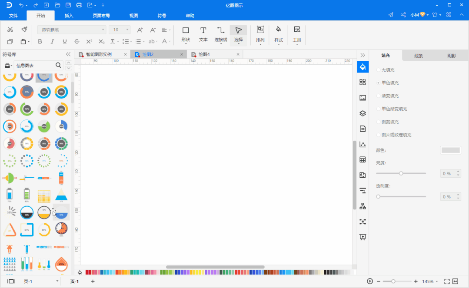Open the Table panel icon
469x288 pixels.
click(x=363, y=160)
